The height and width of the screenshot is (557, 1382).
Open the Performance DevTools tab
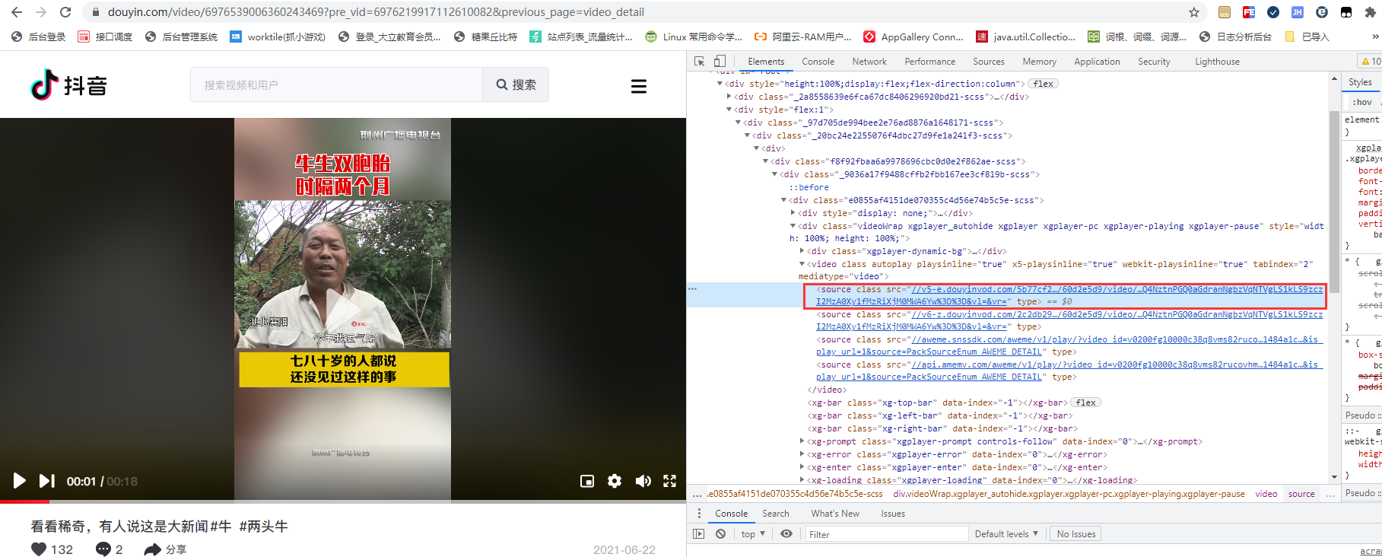click(929, 62)
